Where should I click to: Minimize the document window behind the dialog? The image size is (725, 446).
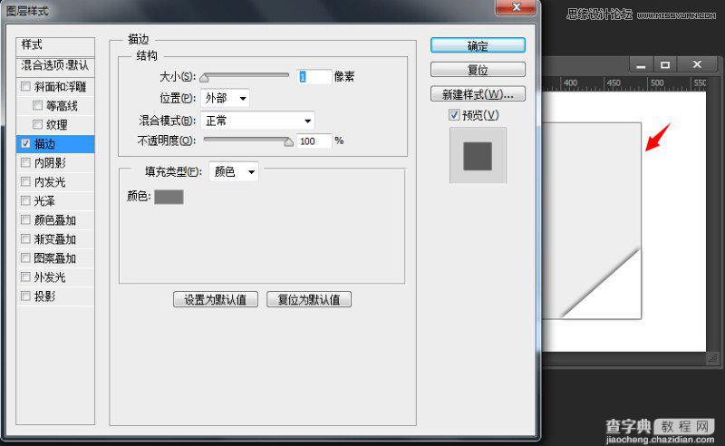click(641, 65)
